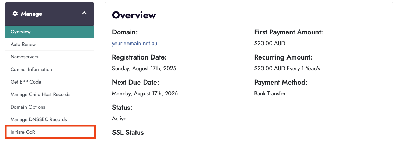398x141 pixels.
Task: Navigate to Domain Options
Action: click(28, 107)
